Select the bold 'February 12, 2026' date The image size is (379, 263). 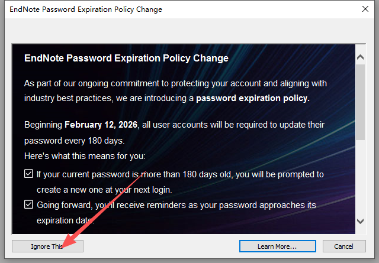coord(101,125)
